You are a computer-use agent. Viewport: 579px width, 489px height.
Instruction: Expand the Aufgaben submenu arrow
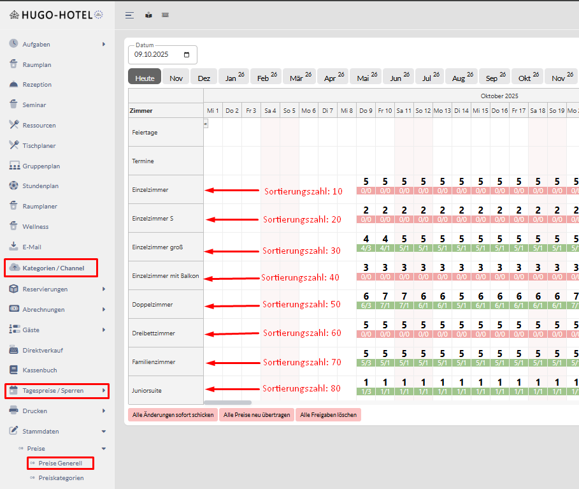tap(104, 45)
